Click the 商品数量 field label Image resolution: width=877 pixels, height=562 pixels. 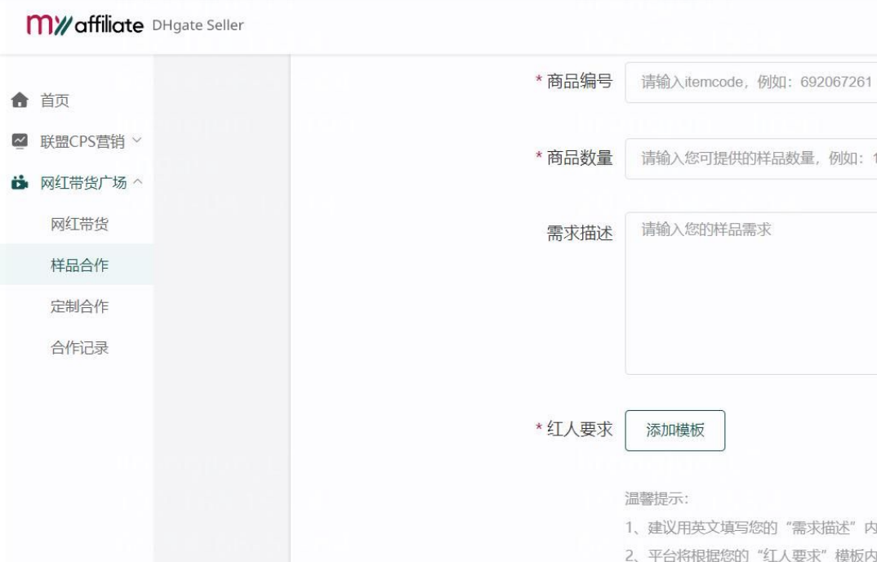[580, 158]
